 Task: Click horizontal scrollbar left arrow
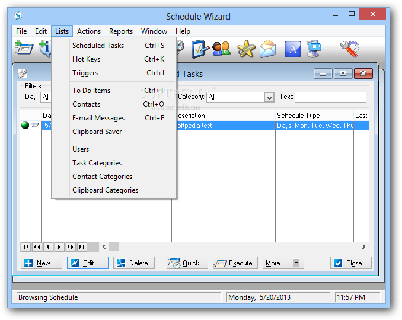click(104, 247)
